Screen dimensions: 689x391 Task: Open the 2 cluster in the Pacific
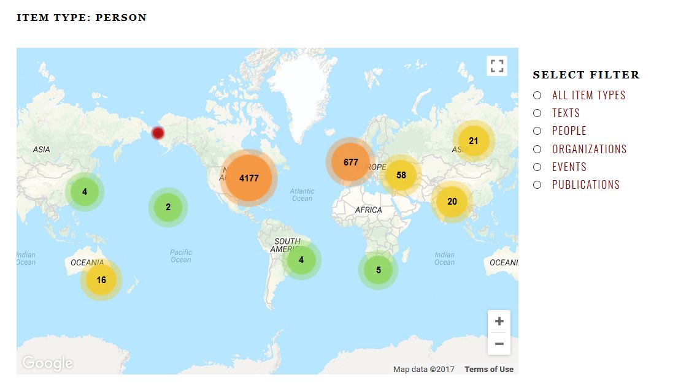pos(168,207)
